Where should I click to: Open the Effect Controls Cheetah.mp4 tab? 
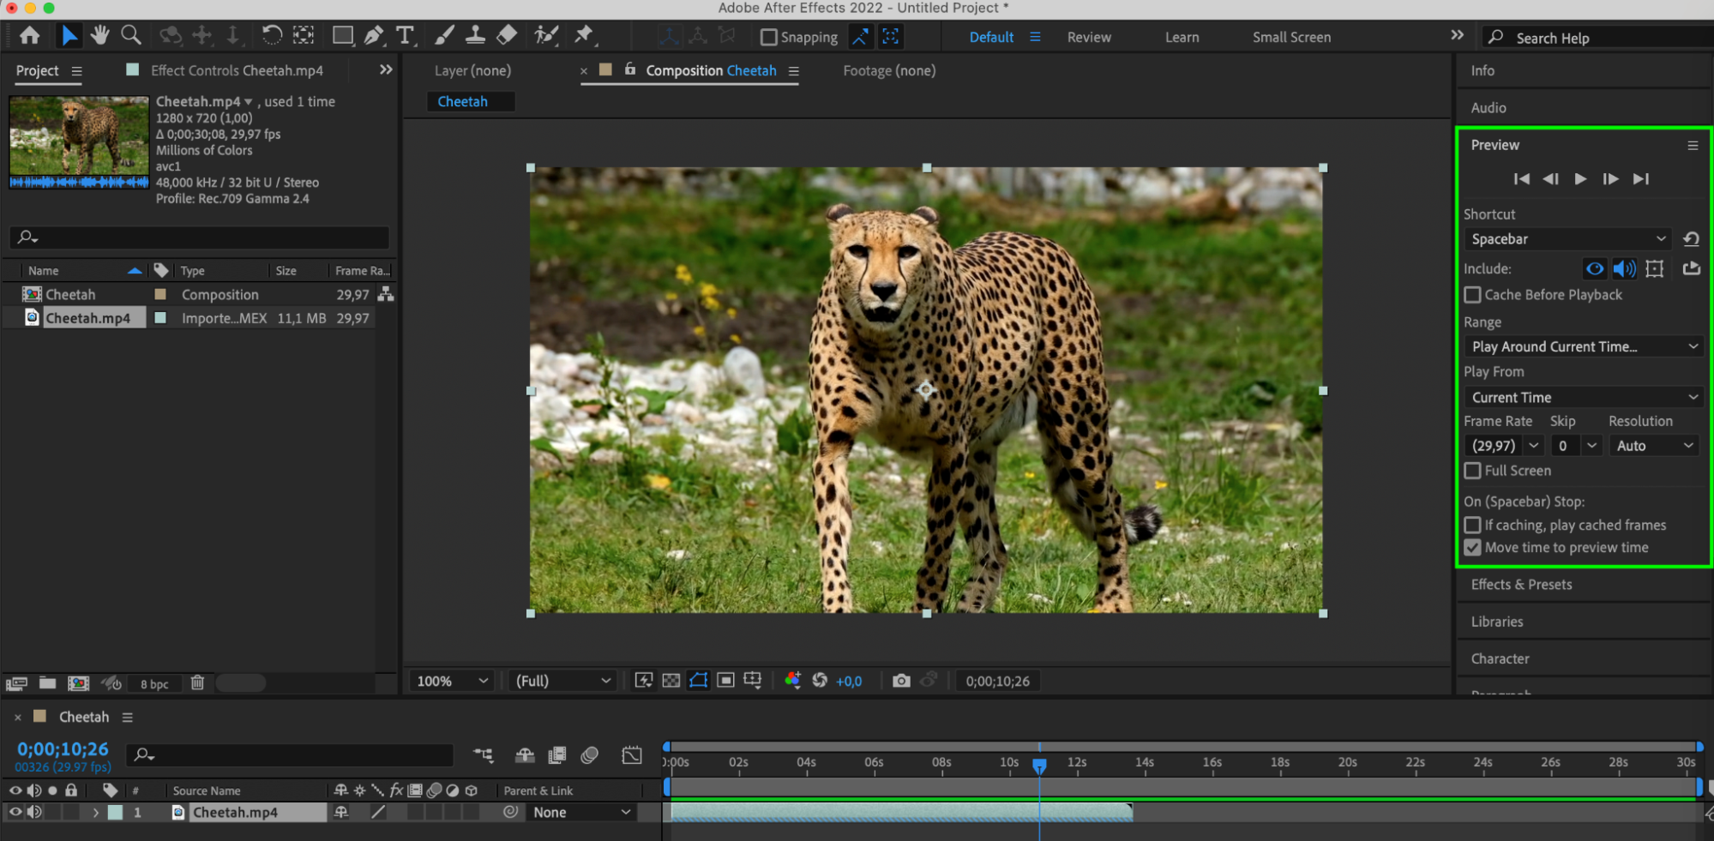[x=237, y=70]
